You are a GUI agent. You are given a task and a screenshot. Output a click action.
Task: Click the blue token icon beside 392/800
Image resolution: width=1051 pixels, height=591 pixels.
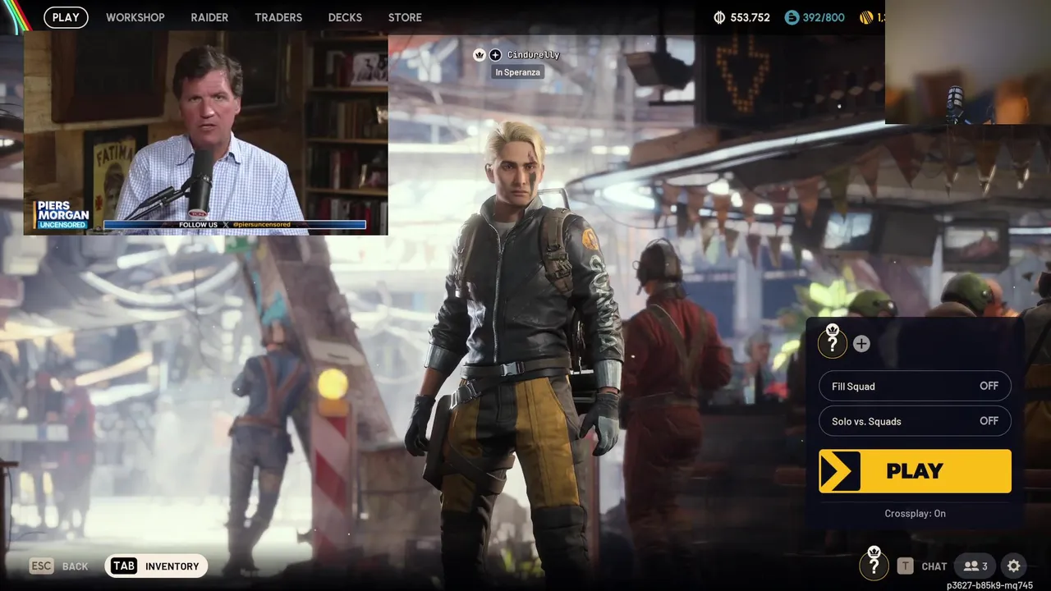(x=792, y=17)
